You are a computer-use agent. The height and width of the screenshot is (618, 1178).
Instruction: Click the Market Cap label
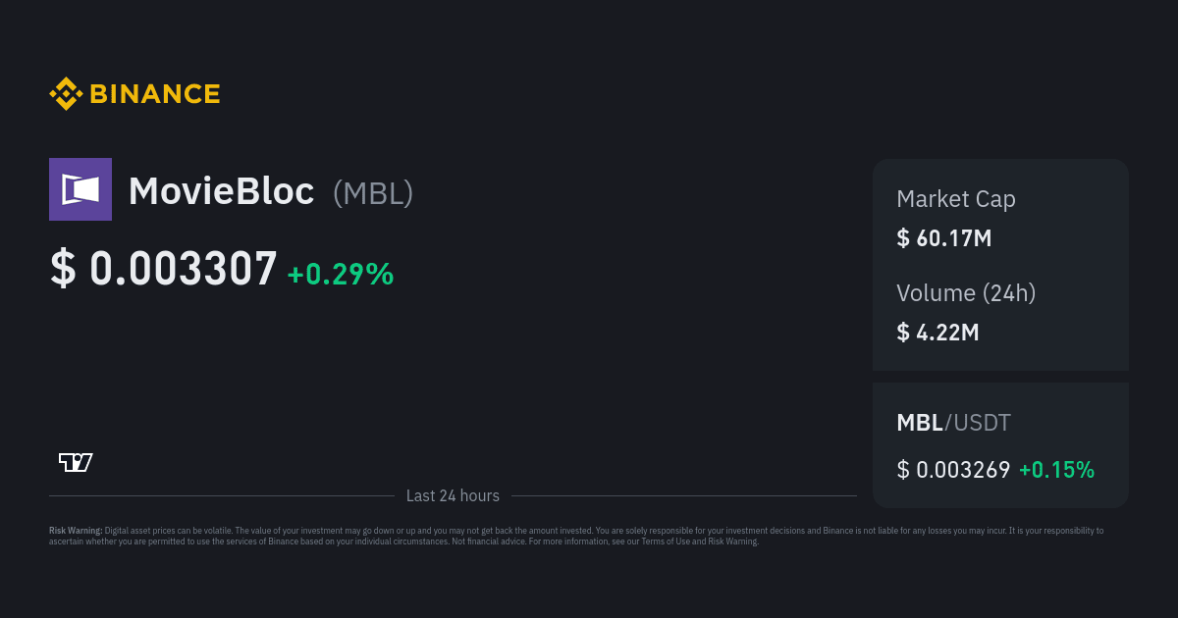point(955,199)
